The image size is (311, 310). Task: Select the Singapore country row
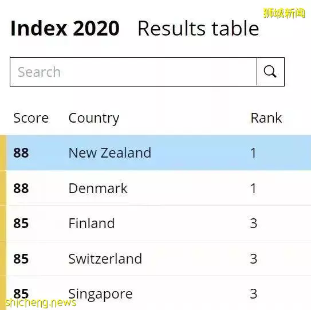click(159, 293)
